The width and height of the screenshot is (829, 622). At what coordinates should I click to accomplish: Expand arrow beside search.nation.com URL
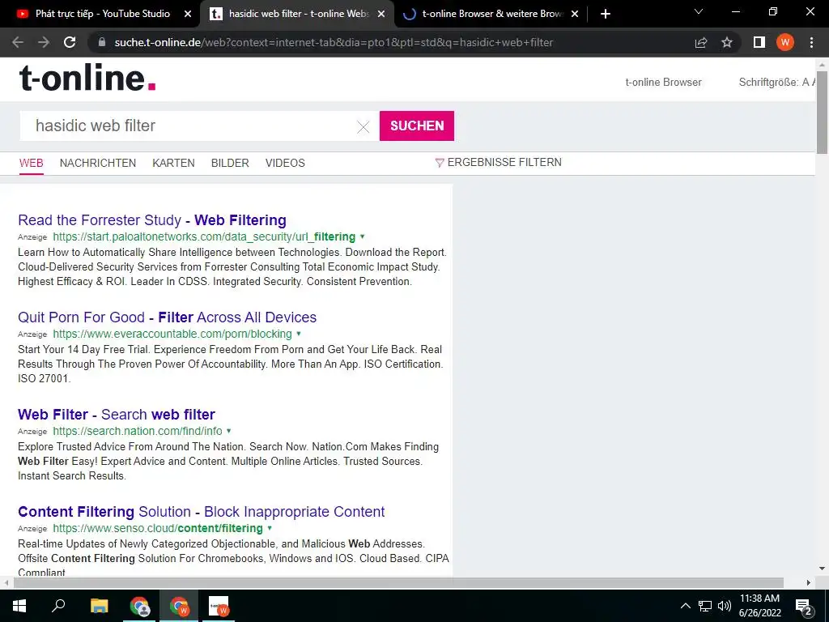pyautogui.click(x=229, y=431)
